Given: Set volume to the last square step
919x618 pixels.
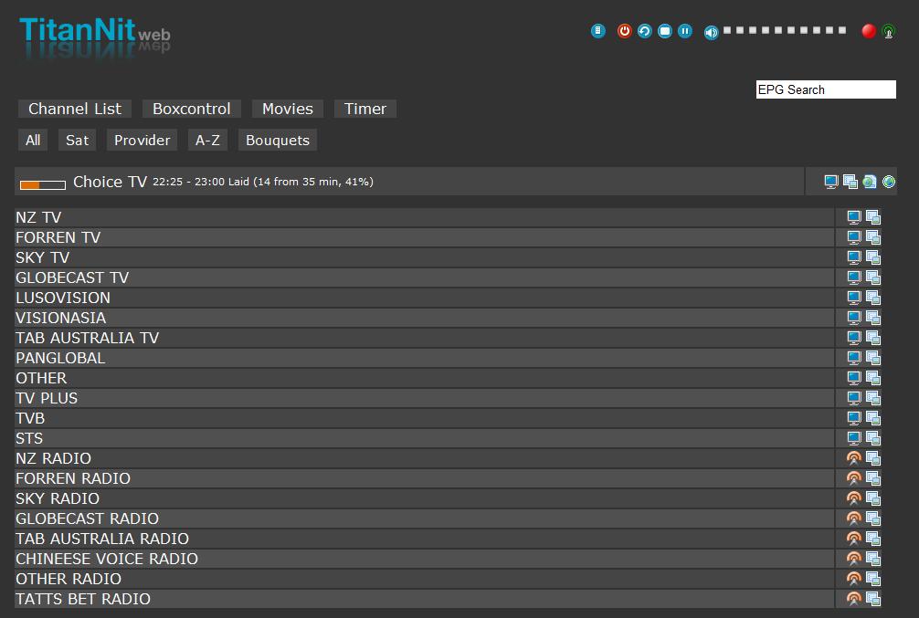Looking at the screenshot, I should click(x=842, y=30).
